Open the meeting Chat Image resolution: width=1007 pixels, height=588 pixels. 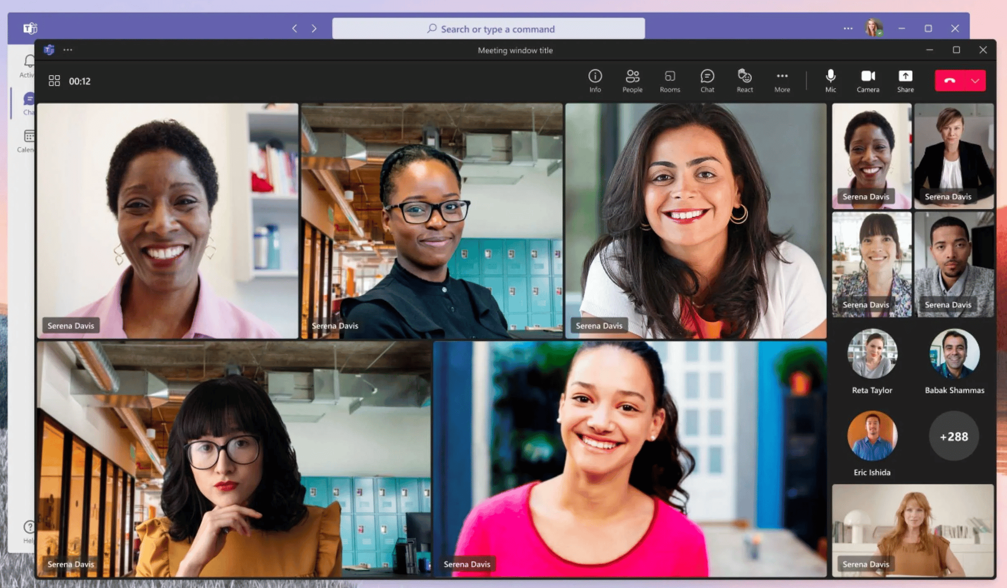[x=707, y=81]
